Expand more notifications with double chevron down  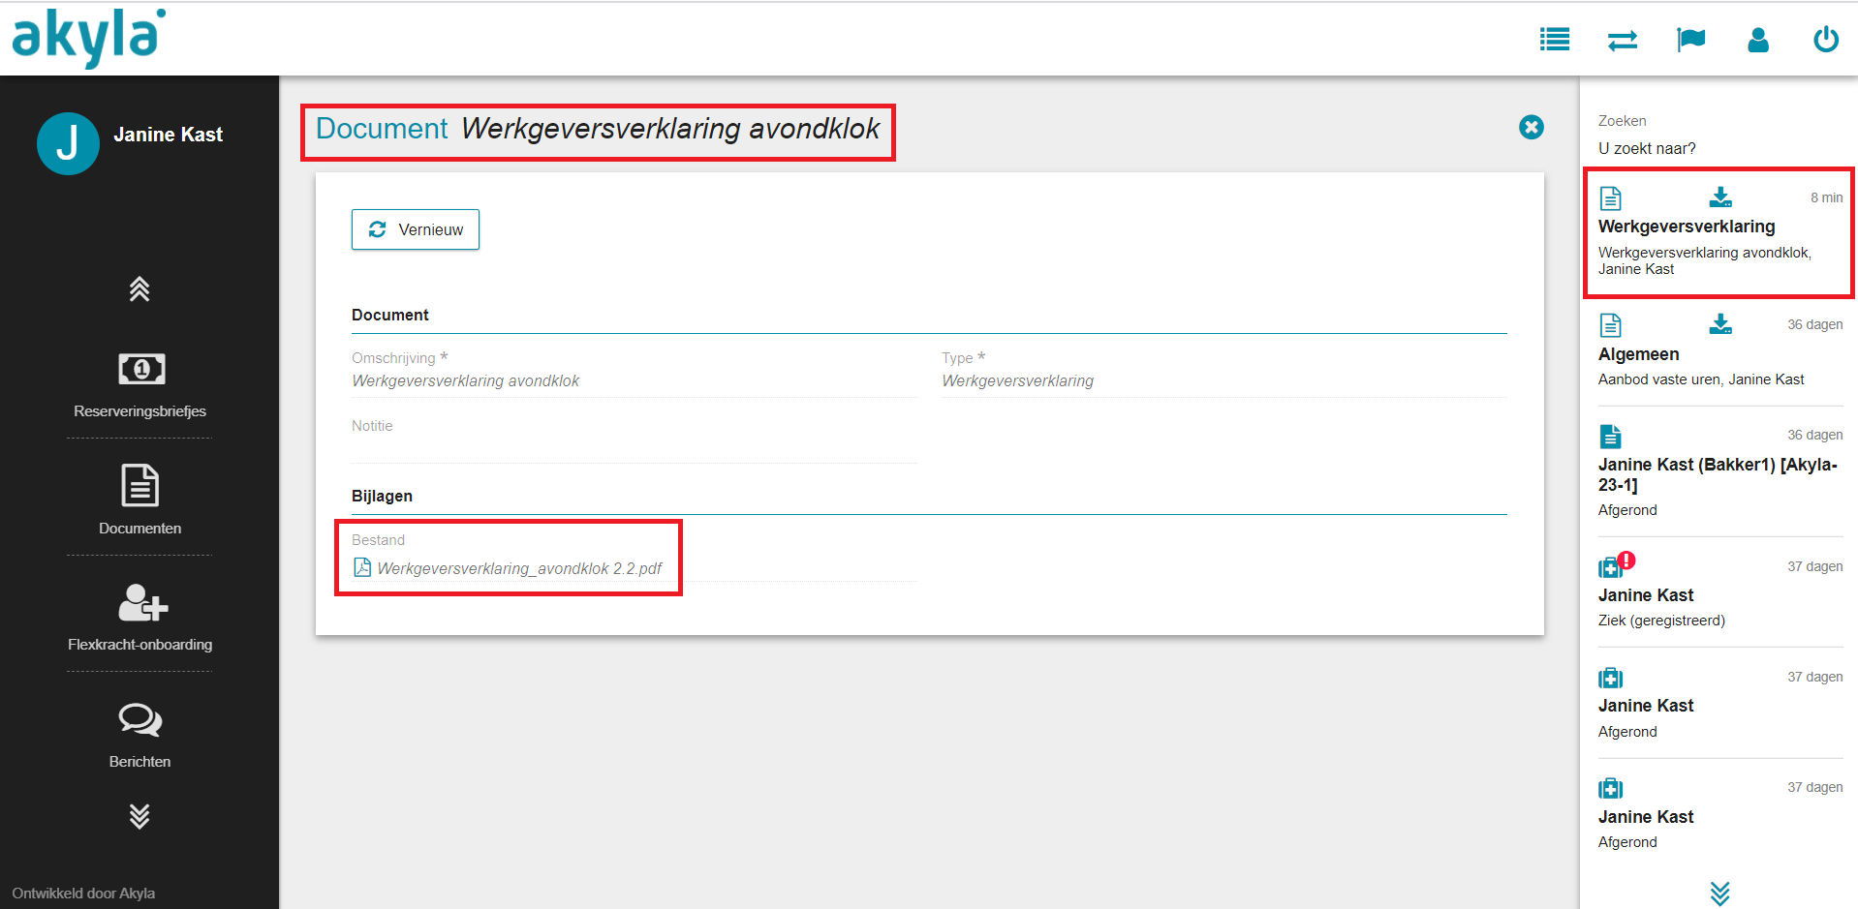pyautogui.click(x=1719, y=893)
